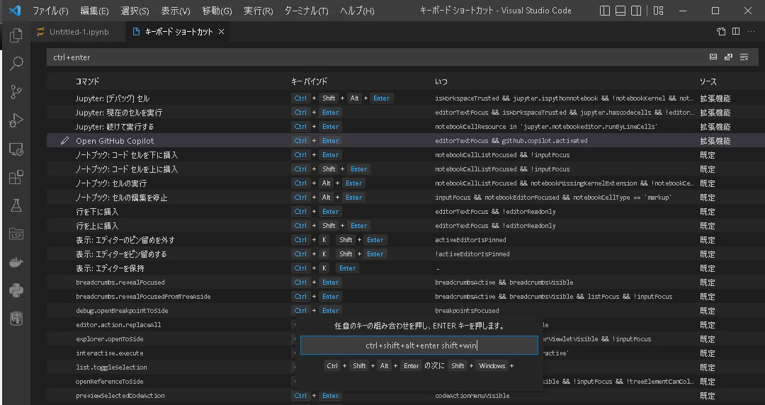Viewport: 765px width, 405px height.
Task: Click the ソース column header
Action: (708, 81)
